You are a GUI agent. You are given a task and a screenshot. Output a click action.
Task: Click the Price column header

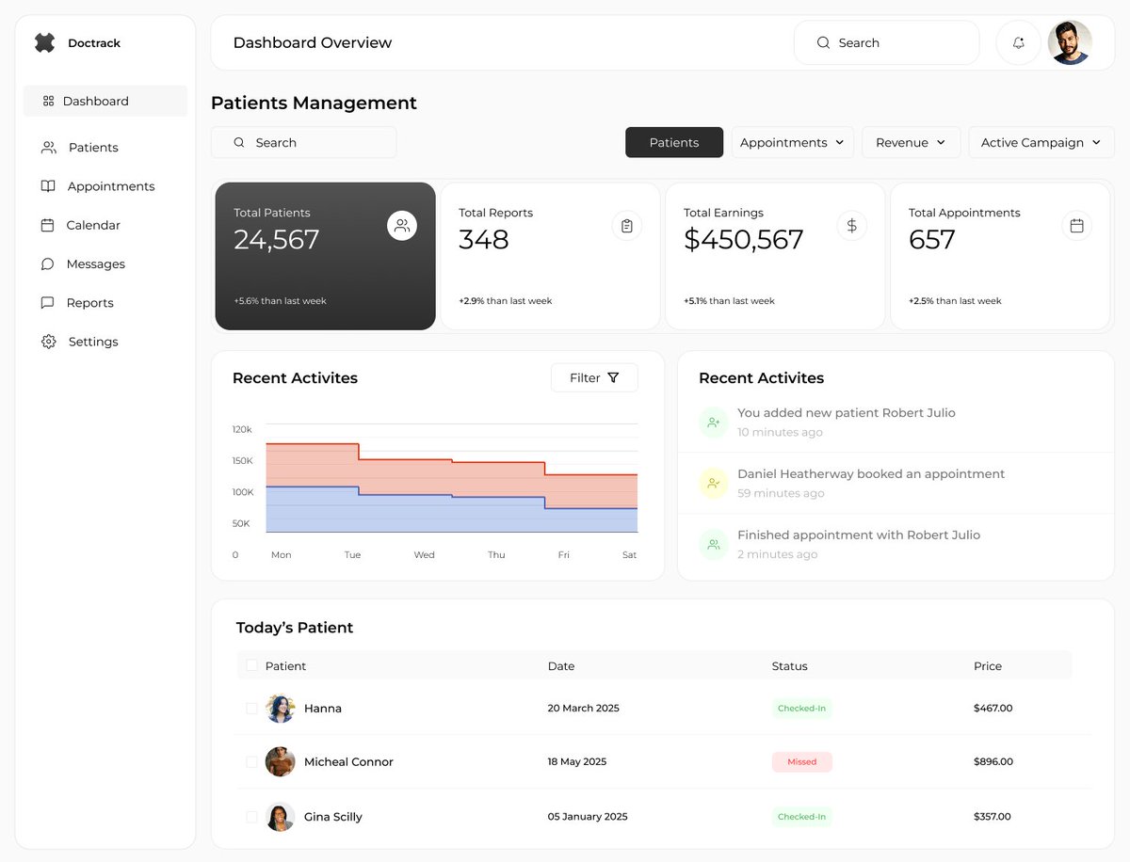click(x=988, y=666)
